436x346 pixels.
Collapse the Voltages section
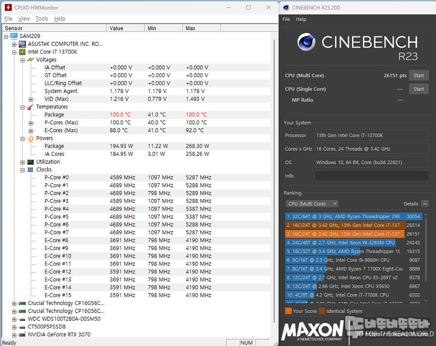22,60
